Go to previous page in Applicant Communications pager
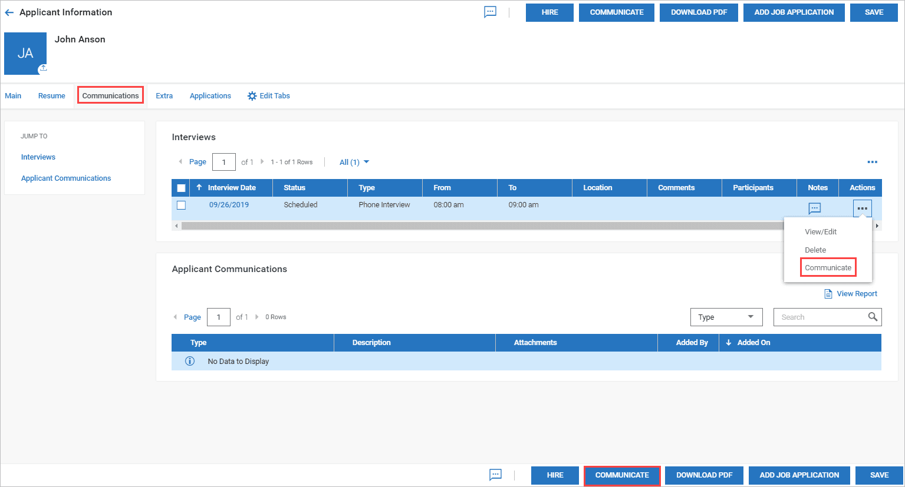Screen dimensions: 905x487 (x=175, y=317)
